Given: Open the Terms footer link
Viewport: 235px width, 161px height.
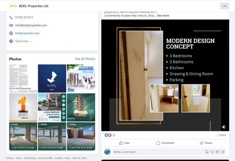Looking at the screenshot, I should [19, 158].
